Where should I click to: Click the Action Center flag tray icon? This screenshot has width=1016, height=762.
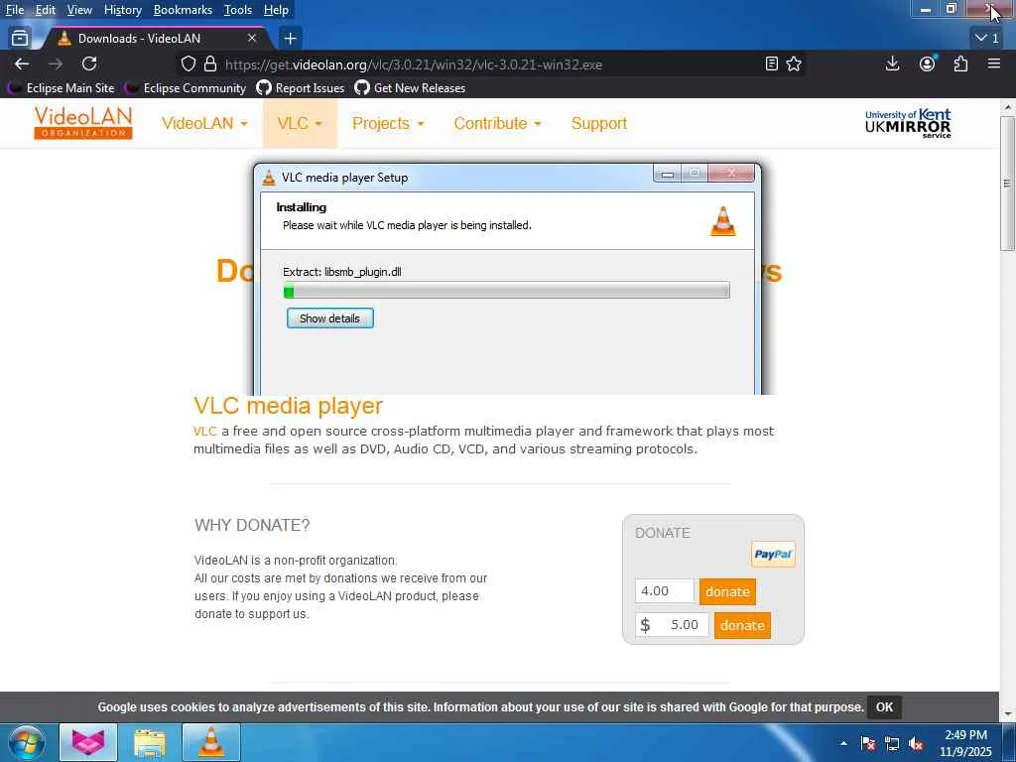pyautogui.click(x=868, y=743)
